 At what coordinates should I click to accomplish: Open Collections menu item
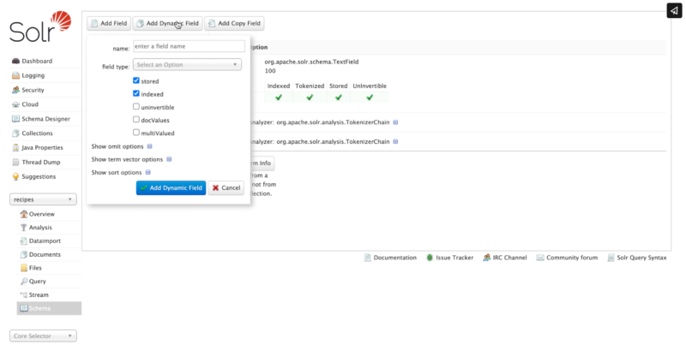click(x=37, y=134)
